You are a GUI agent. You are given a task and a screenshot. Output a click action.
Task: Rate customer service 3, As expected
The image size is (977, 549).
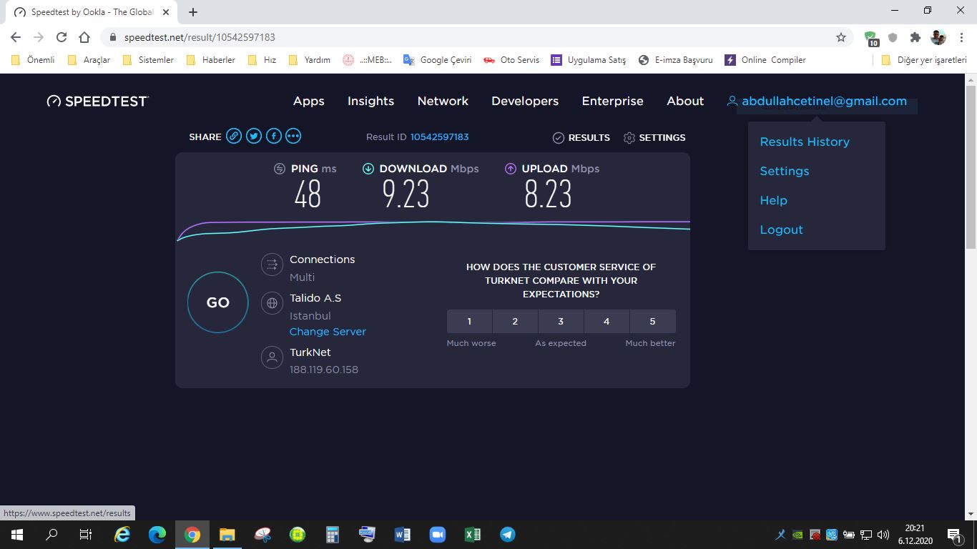click(x=561, y=321)
